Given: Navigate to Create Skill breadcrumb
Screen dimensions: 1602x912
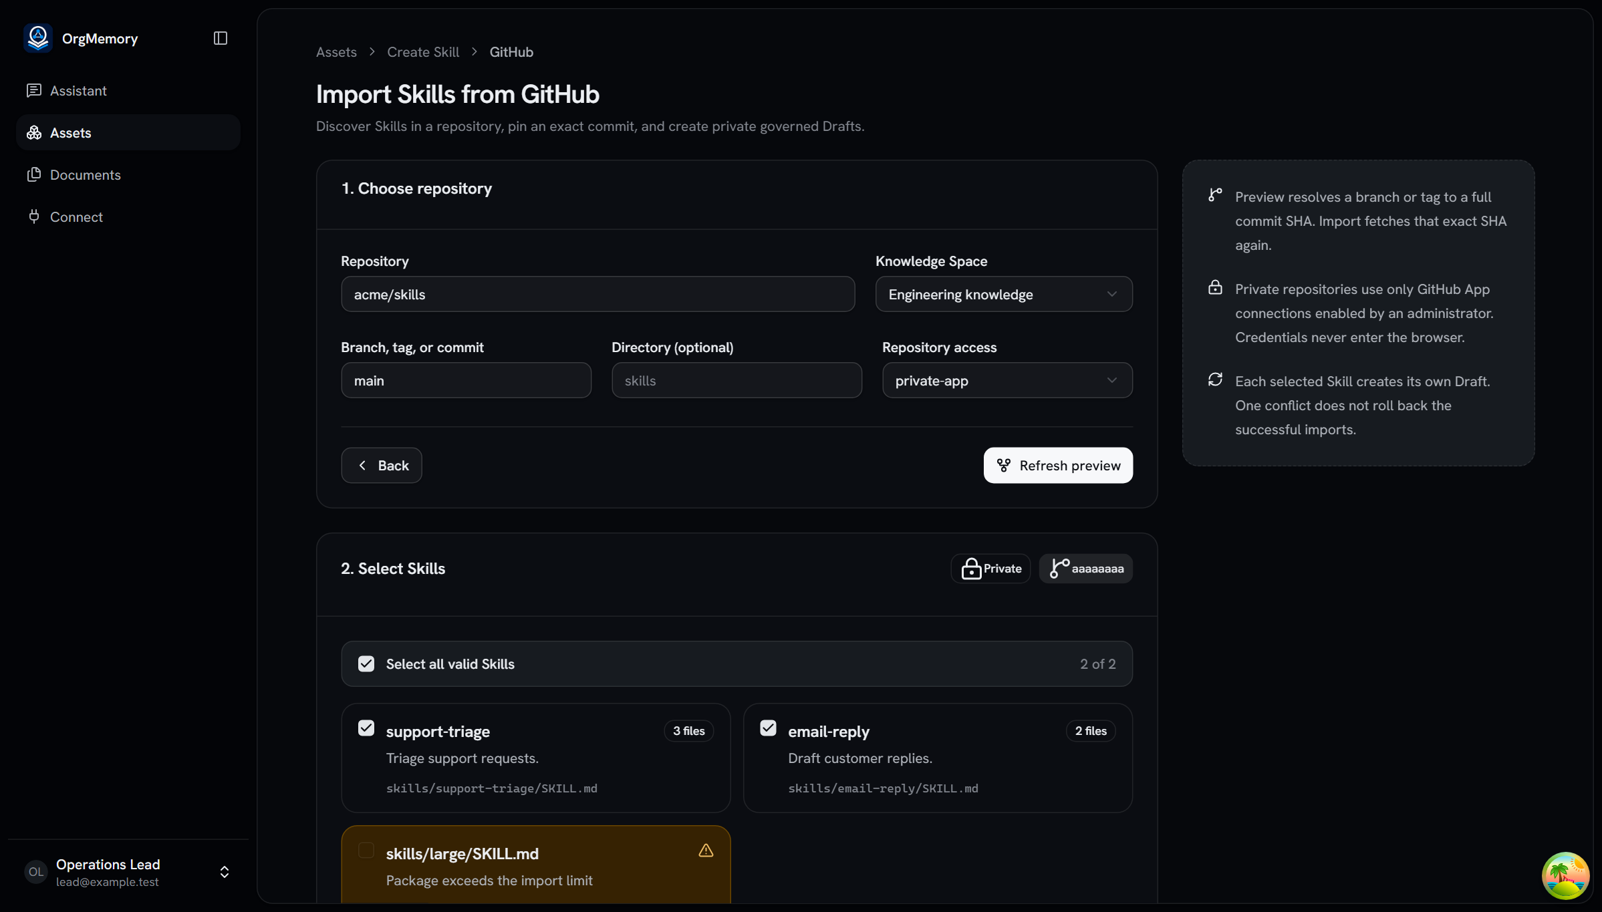Looking at the screenshot, I should point(423,52).
